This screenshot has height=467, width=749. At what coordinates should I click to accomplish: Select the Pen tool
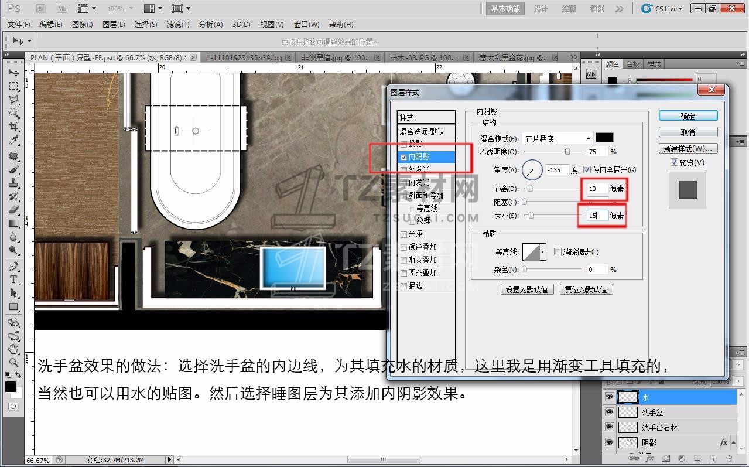pyautogui.click(x=13, y=267)
